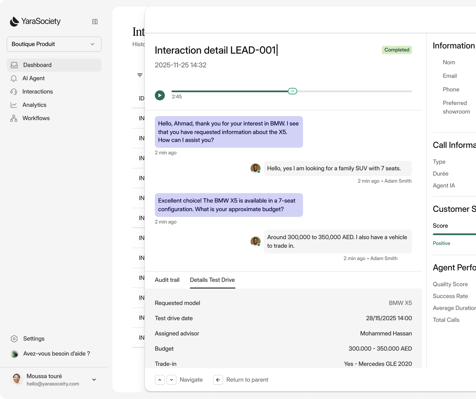This screenshot has height=399, width=476.
Task: Click the audio progress slider handle
Action: tap(293, 91)
